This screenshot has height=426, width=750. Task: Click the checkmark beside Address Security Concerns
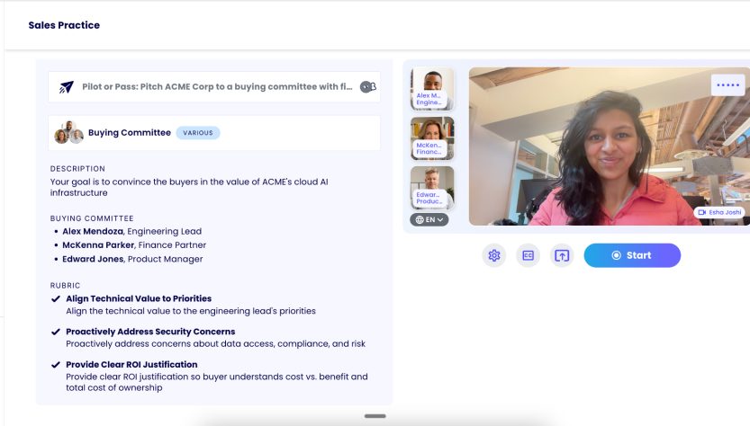point(56,332)
